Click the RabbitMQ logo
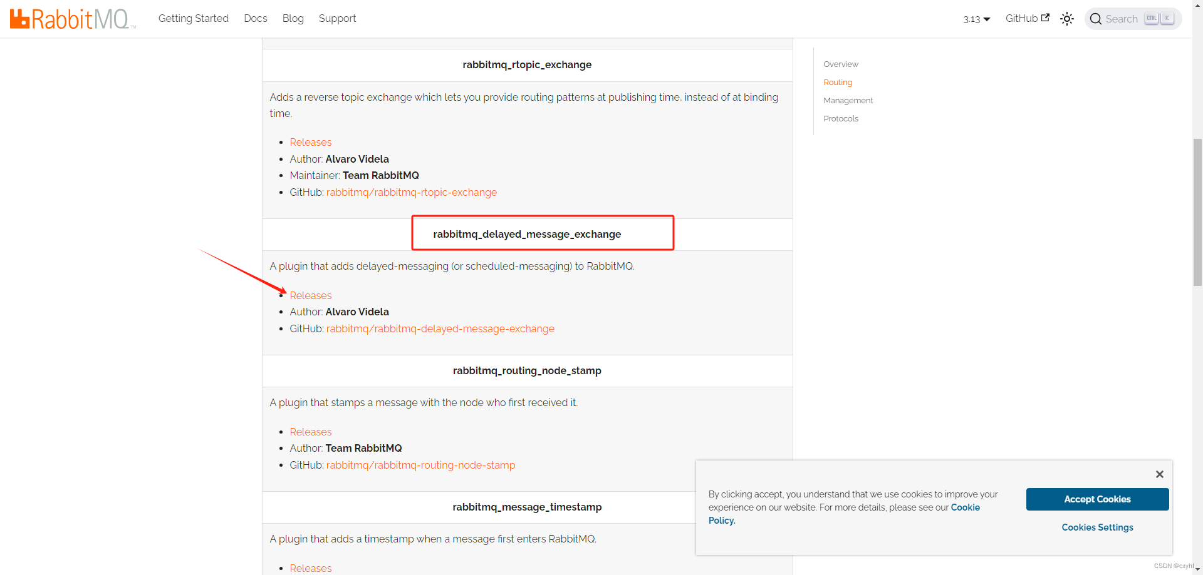1203x575 pixels. click(x=73, y=19)
